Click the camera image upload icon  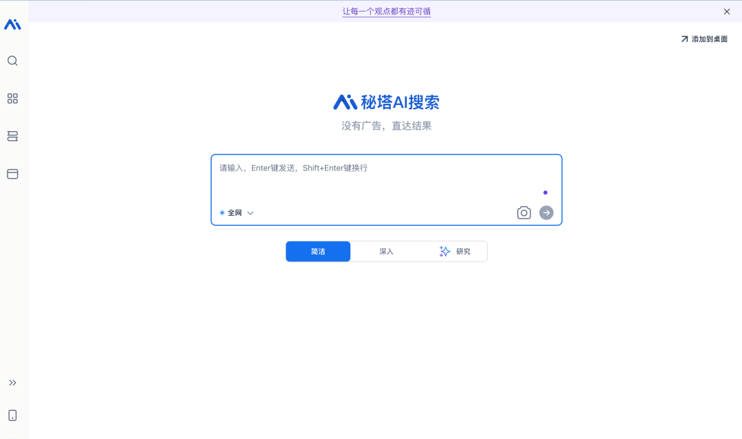[524, 213]
